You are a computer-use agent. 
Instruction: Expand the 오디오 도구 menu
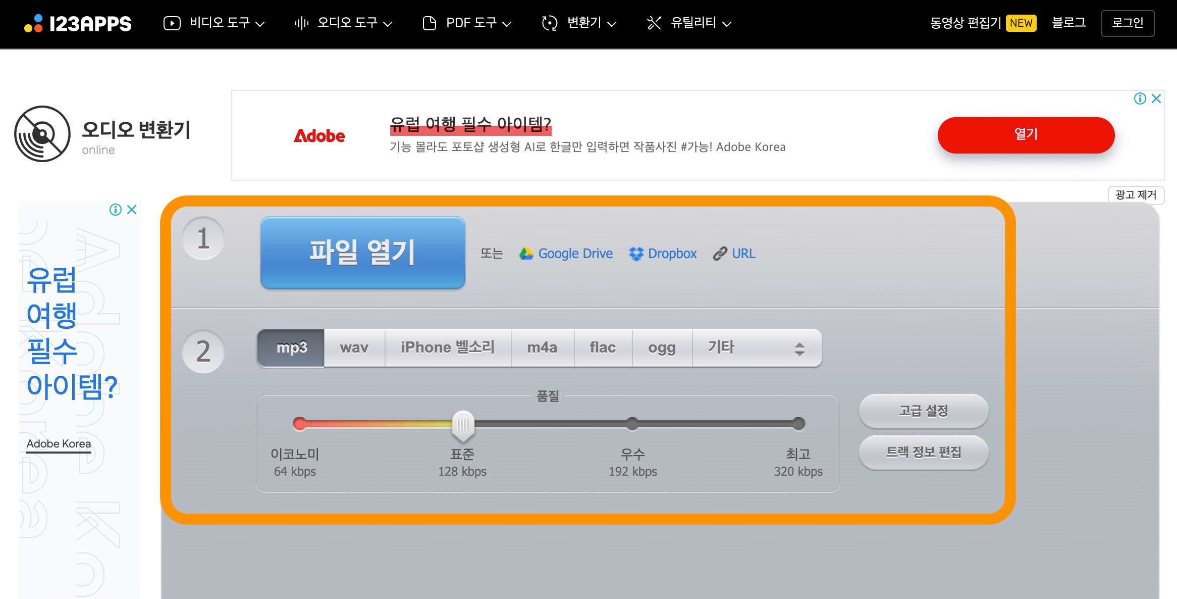tap(343, 23)
